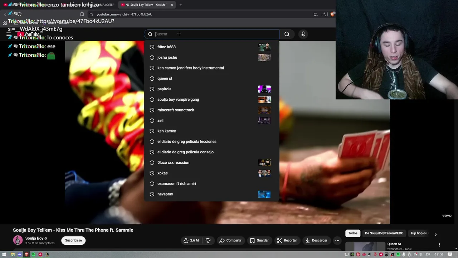Open 'Queen St' recommended video thumbnail
The width and height of the screenshot is (458, 258).
click(365, 247)
